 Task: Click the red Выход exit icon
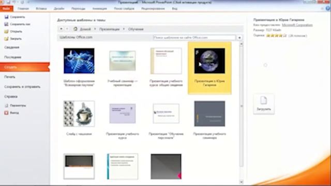pyautogui.click(x=6, y=113)
